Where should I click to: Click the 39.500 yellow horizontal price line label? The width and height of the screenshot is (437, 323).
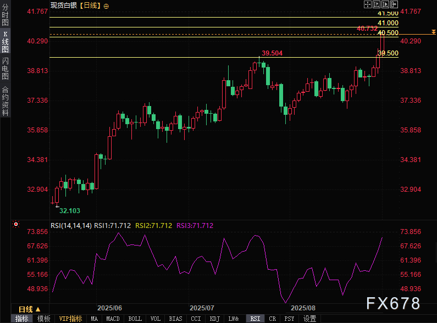point(388,53)
